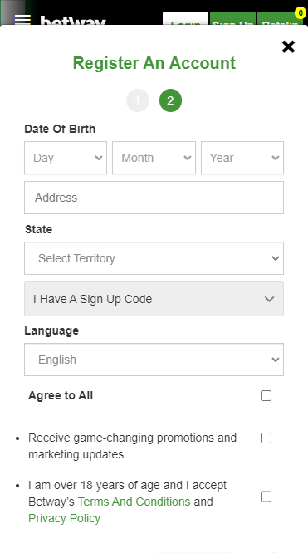
Task: Expand I Have A Sign Up Code
Action: pos(154,299)
